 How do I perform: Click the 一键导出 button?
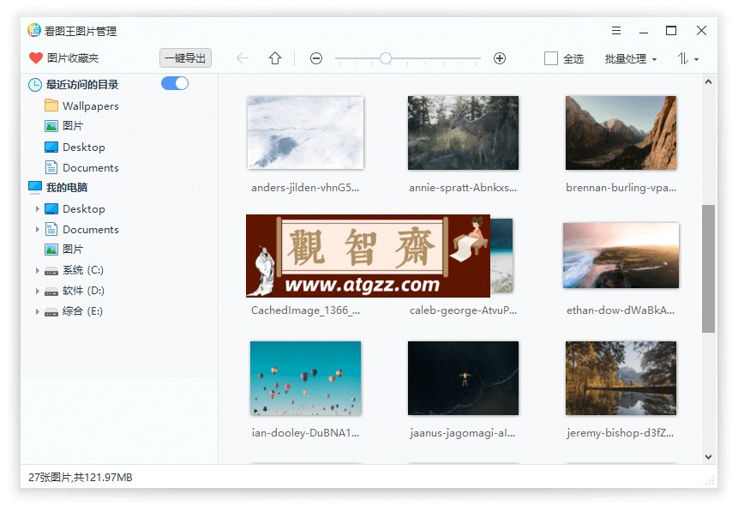click(x=185, y=58)
